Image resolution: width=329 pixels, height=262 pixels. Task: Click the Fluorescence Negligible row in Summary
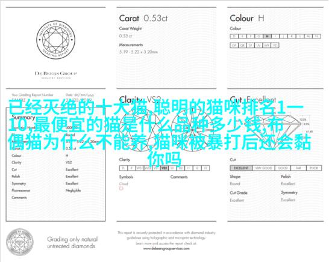coord(46,190)
